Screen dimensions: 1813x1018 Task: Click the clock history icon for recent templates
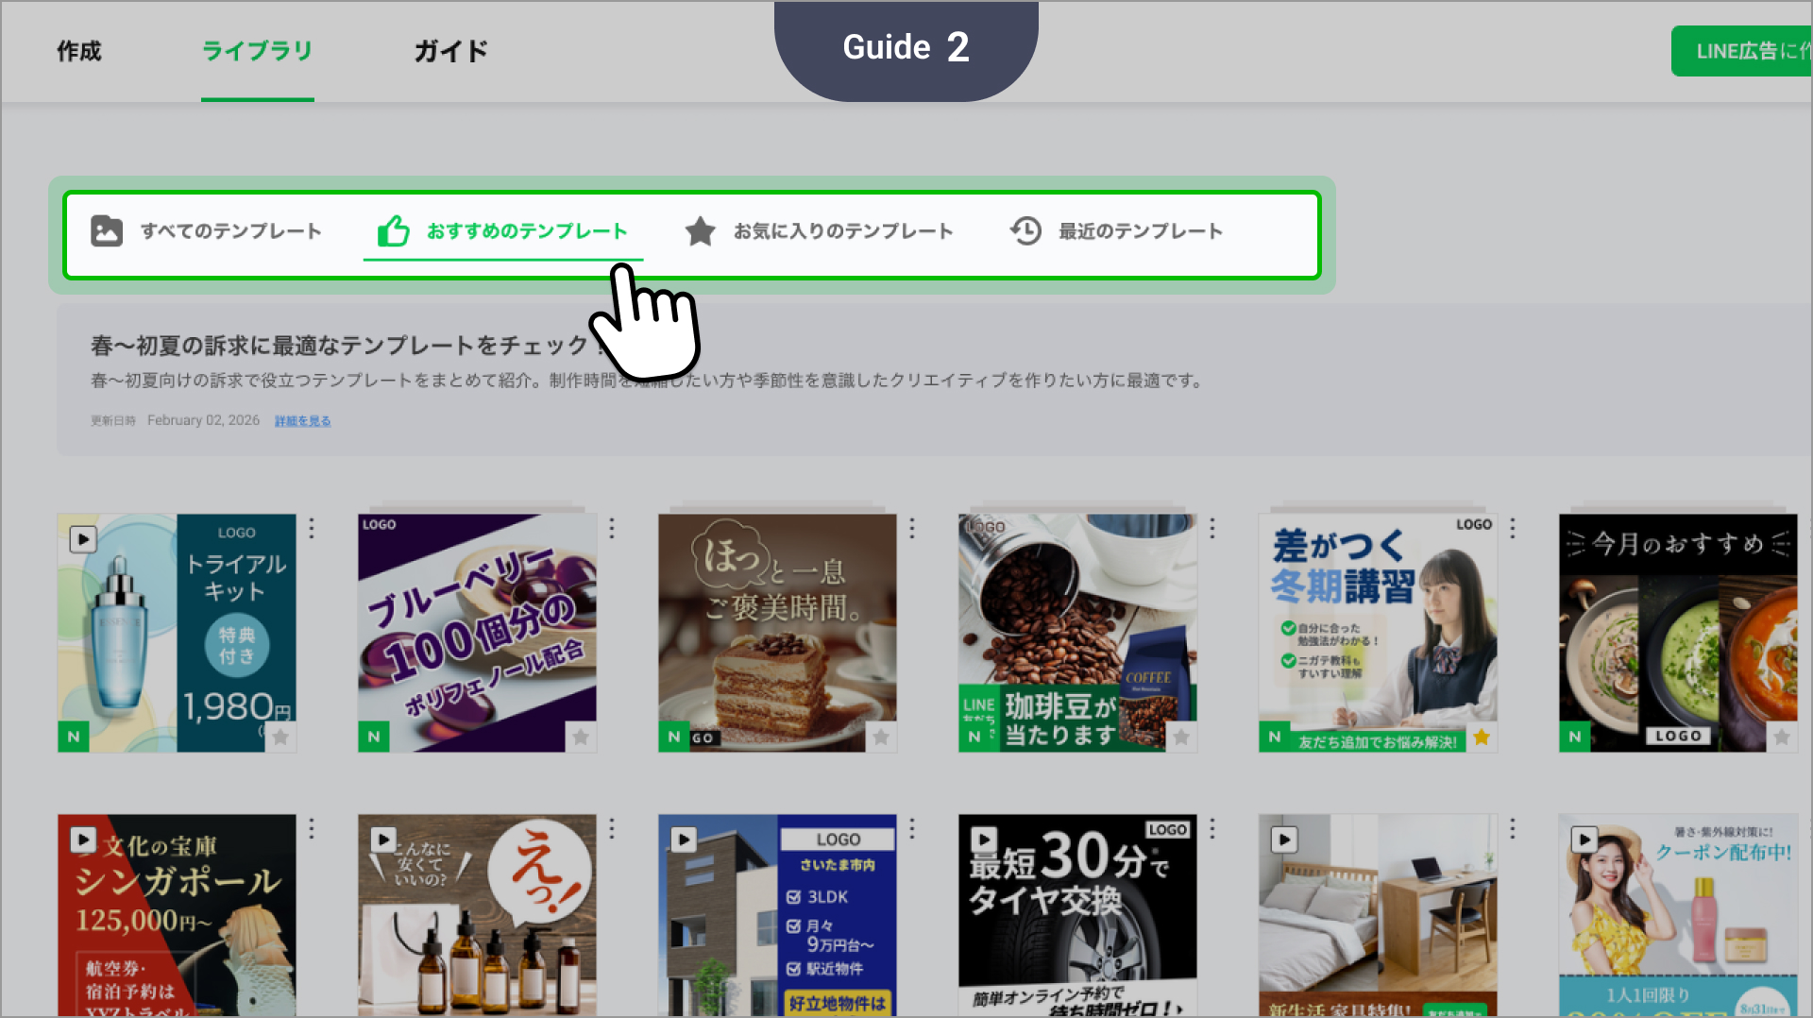pyautogui.click(x=1025, y=231)
